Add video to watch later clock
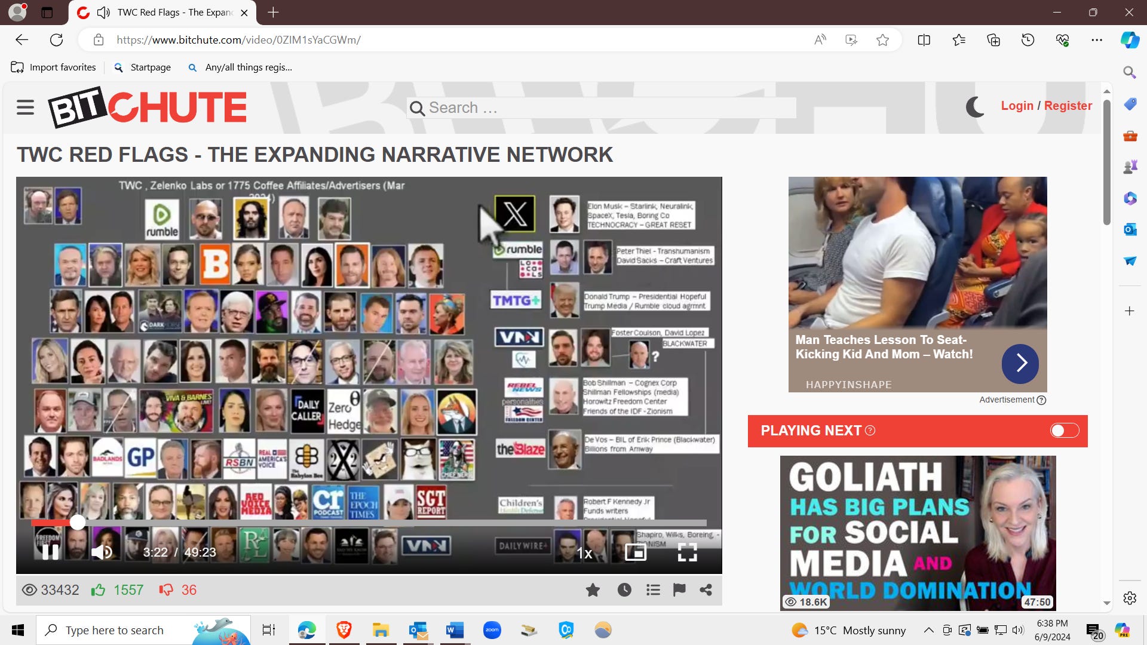Screen dimensions: 1147x645 tap(624, 590)
